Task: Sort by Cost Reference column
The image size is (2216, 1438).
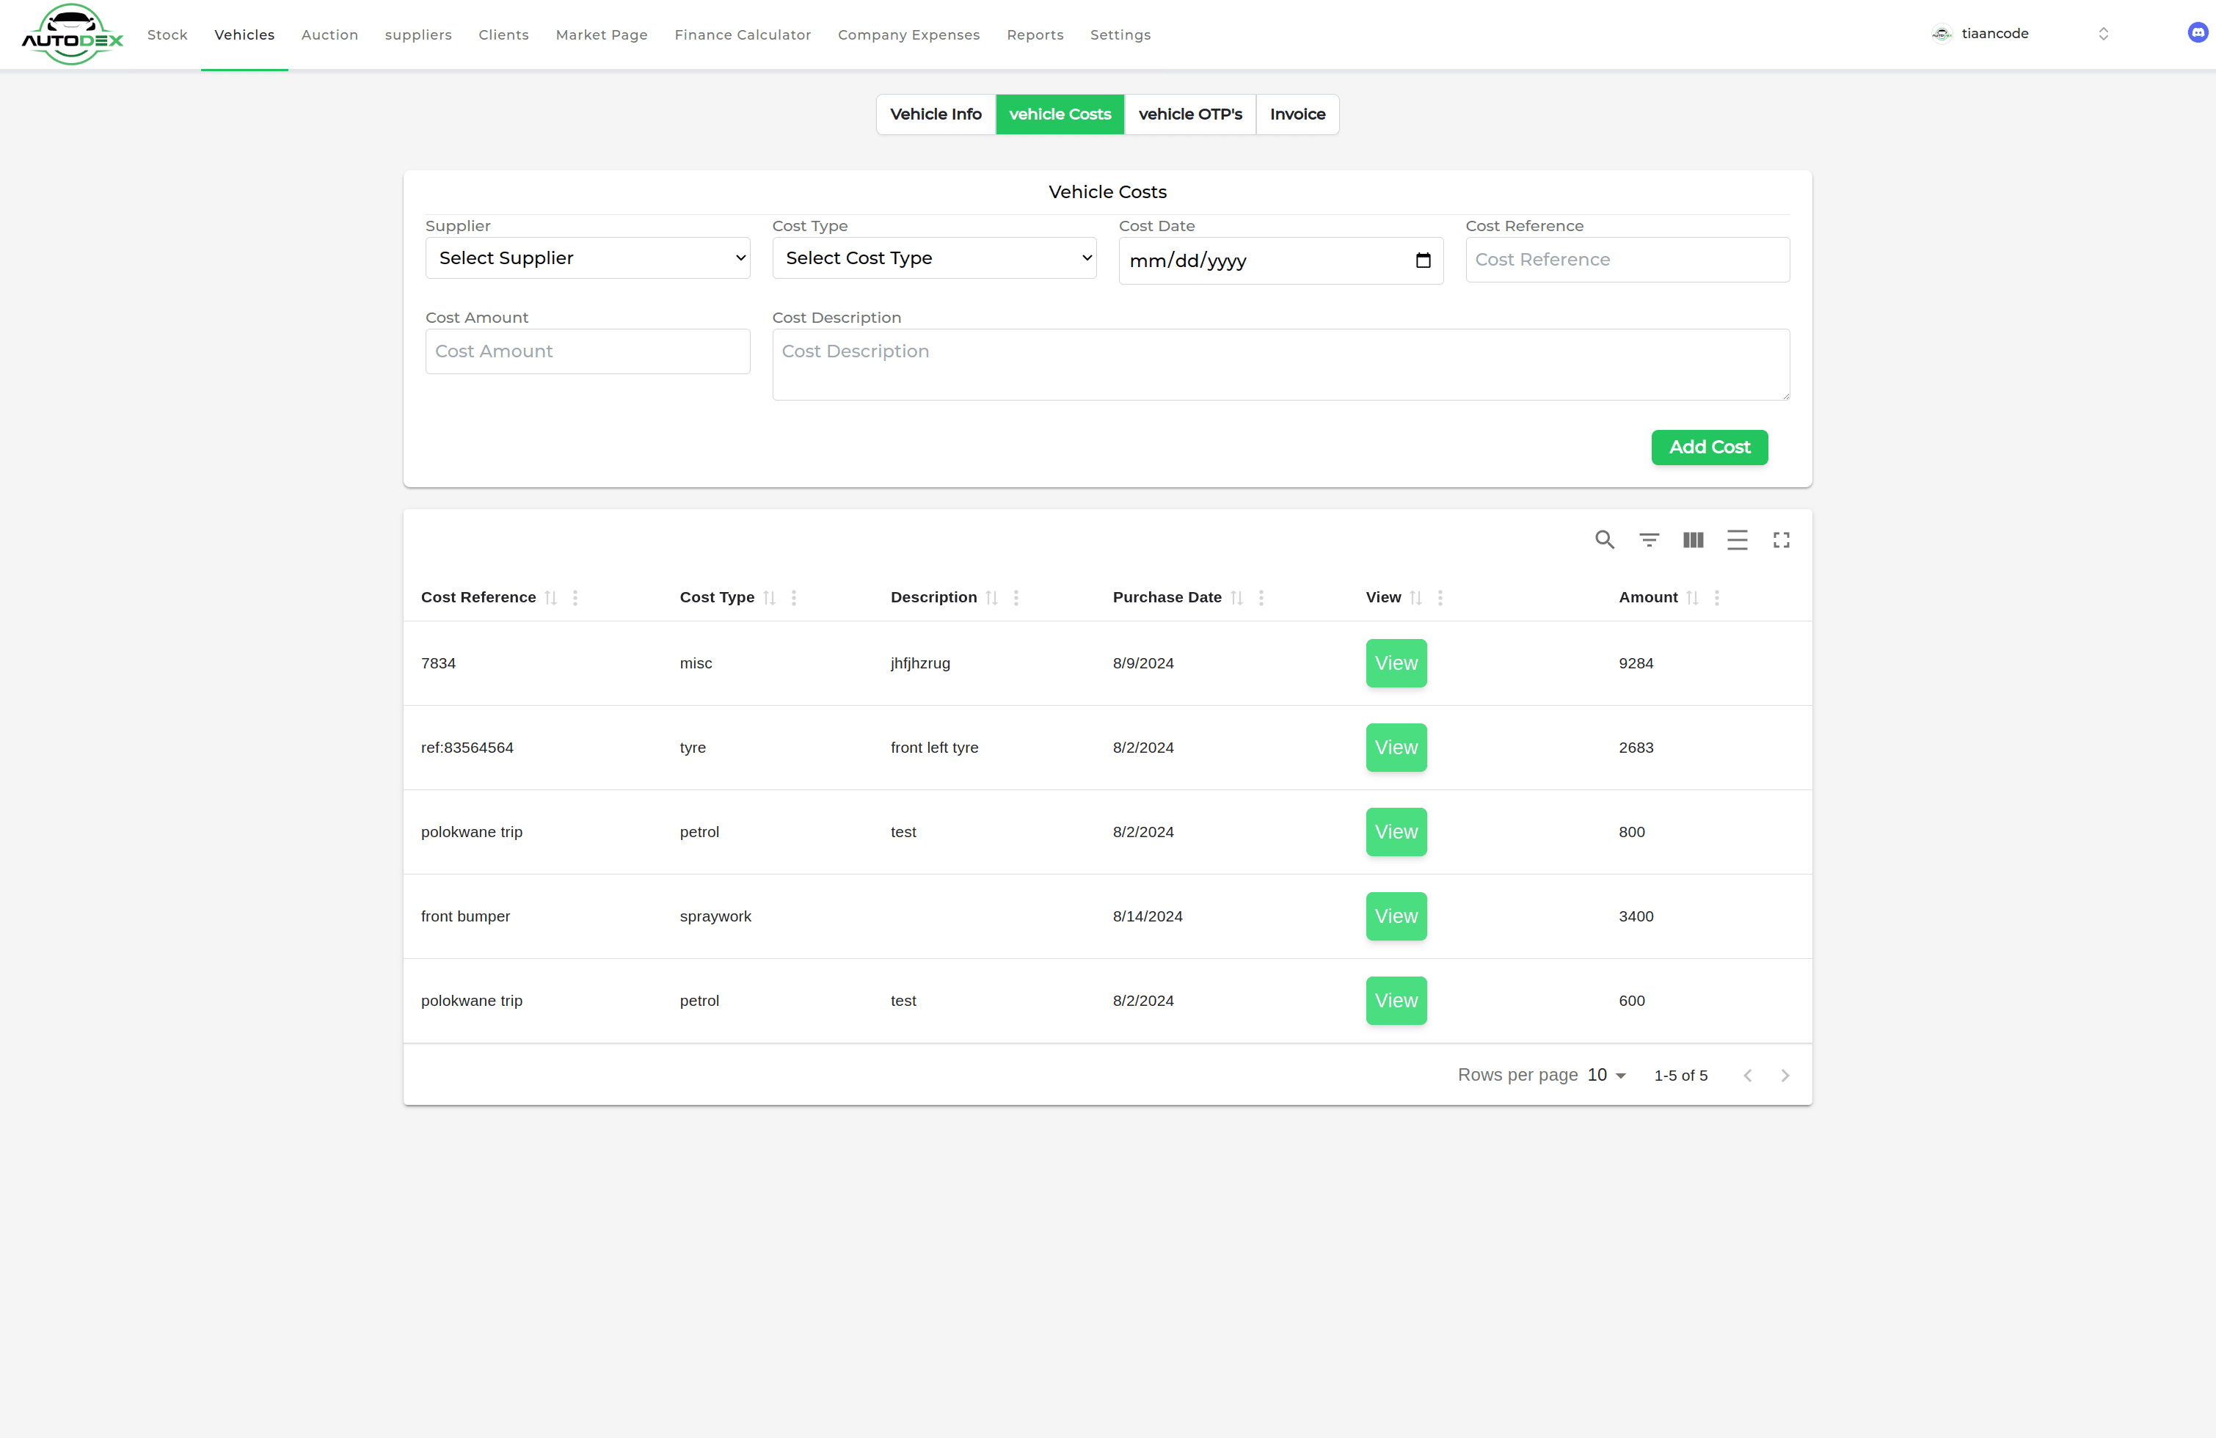Action: click(550, 597)
